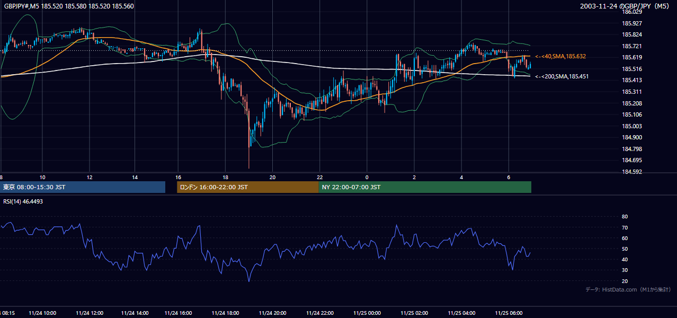Select the 2003-11-24 GBP/JPY (M5) title
The width and height of the screenshot is (677, 318).
click(625, 6)
